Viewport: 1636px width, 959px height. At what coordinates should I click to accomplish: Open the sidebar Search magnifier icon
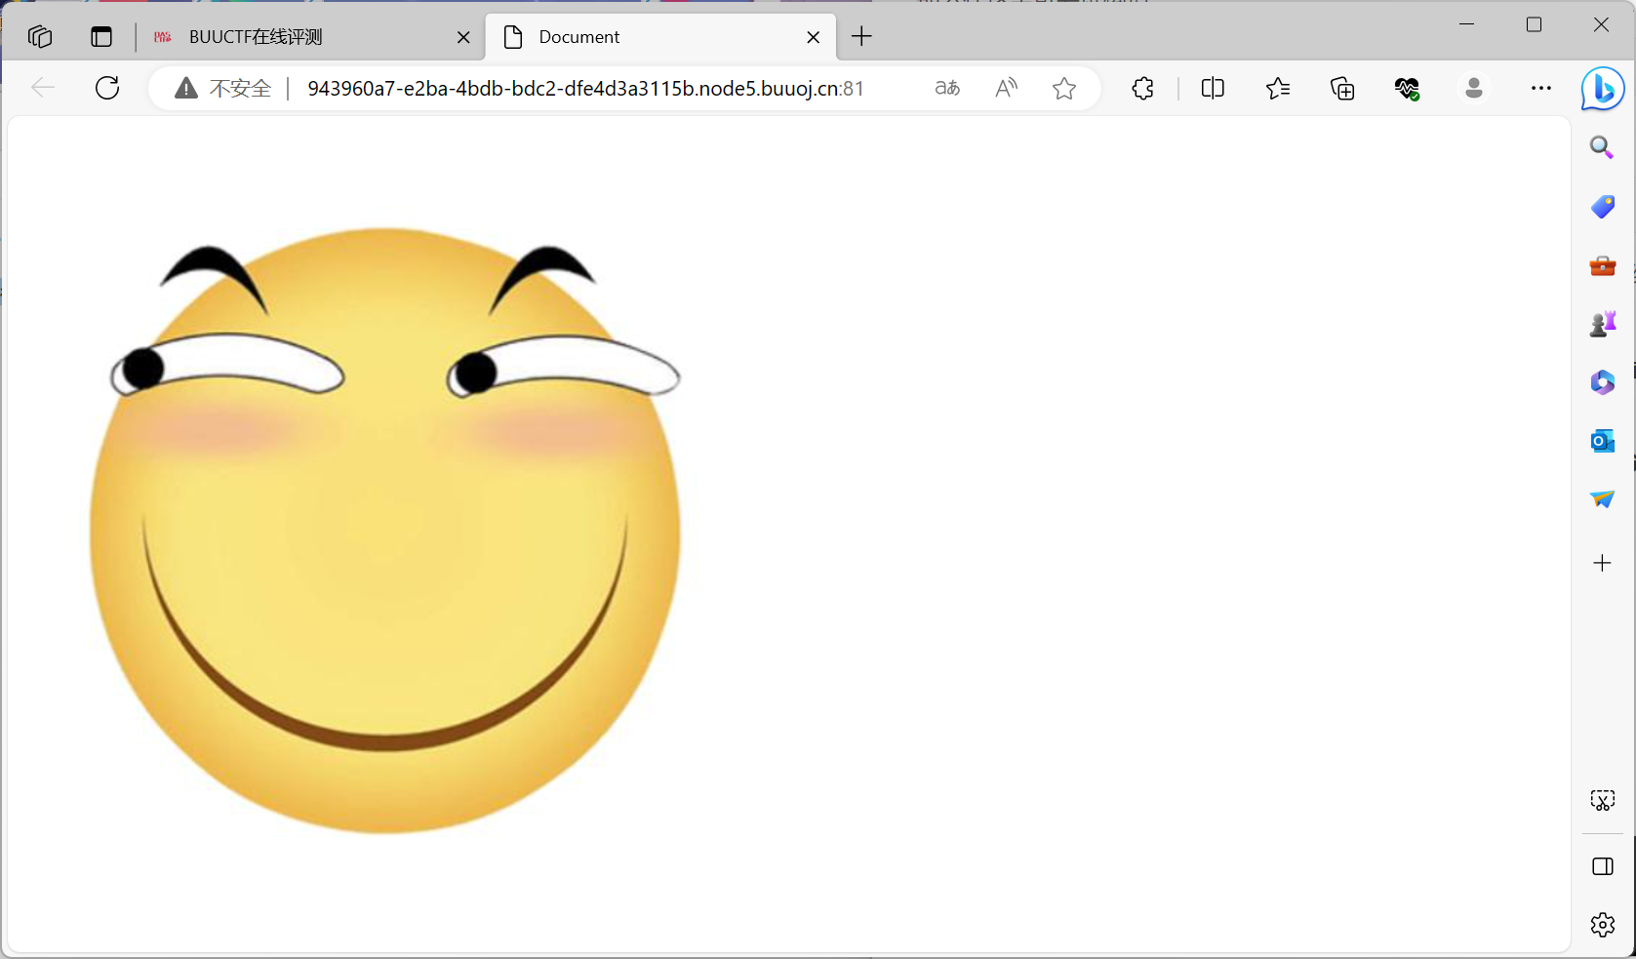(x=1602, y=147)
